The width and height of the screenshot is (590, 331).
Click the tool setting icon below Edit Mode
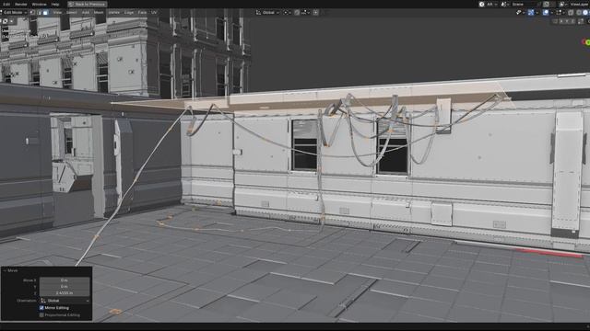[5, 21]
